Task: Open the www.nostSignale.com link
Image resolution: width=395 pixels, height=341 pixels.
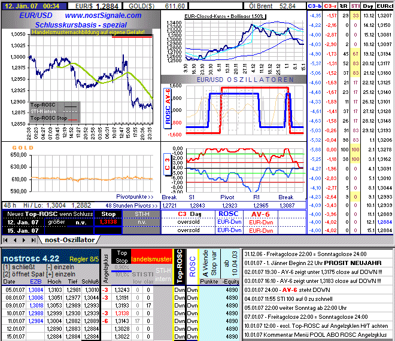Action: click(x=103, y=16)
